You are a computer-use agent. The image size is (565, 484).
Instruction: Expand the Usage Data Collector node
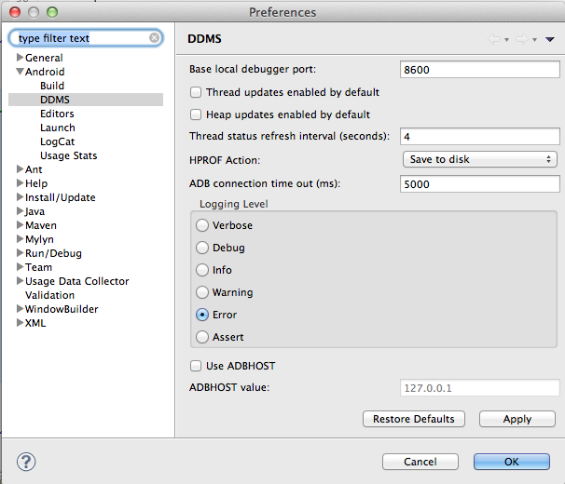pyautogui.click(x=21, y=281)
